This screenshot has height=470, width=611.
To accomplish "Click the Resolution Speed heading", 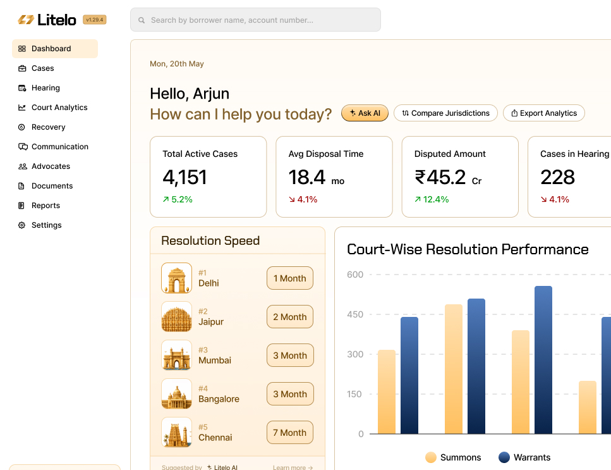I will tap(210, 240).
